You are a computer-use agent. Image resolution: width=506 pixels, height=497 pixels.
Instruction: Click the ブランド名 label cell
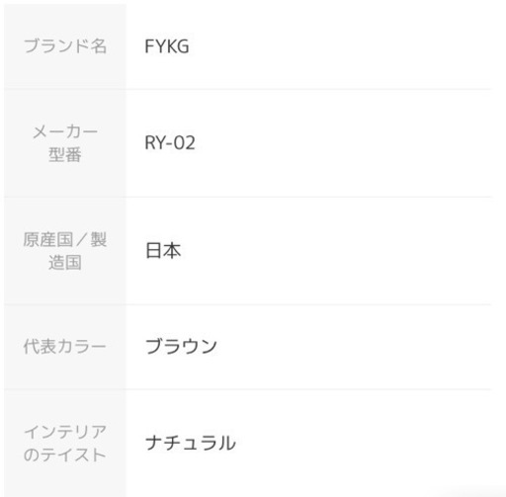point(65,46)
